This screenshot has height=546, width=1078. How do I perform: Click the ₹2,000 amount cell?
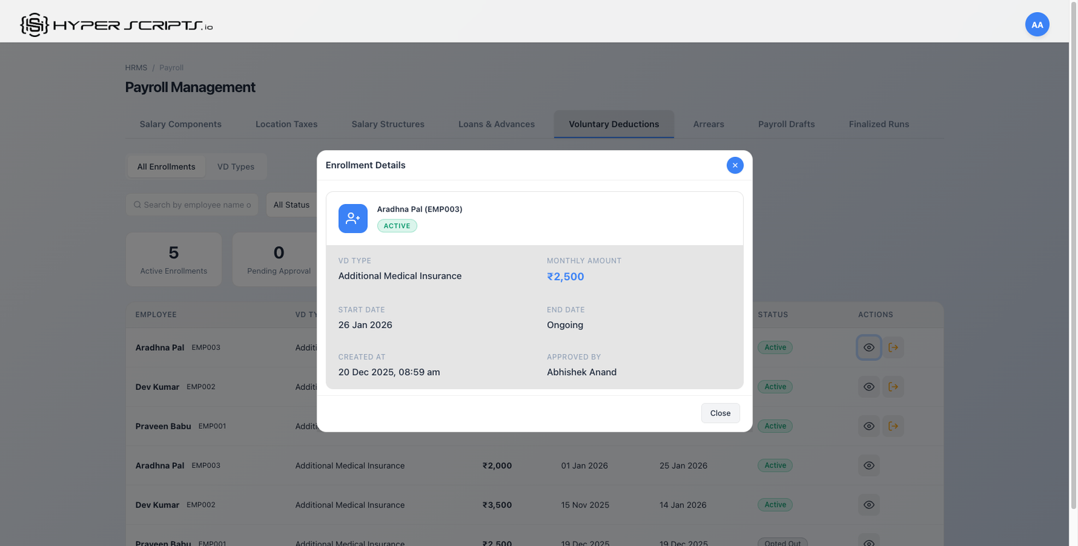click(497, 466)
